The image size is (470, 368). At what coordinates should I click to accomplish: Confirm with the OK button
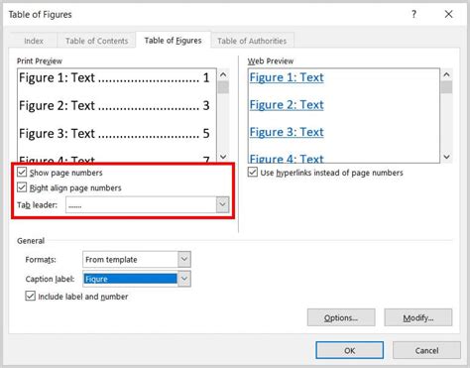[350, 350]
